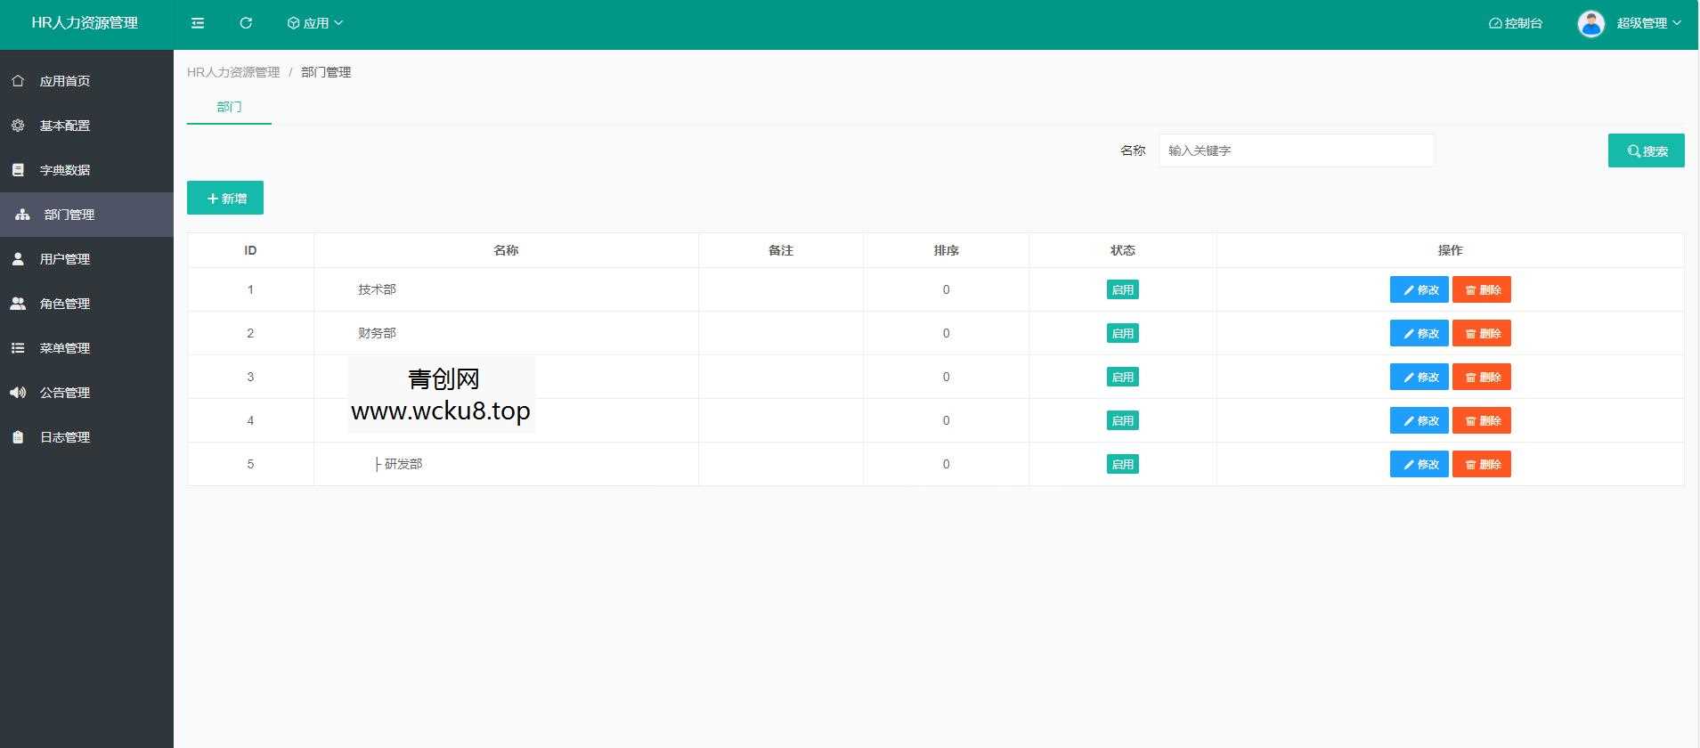The height and width of the screenshot is (748, 1700).
Task: Navigate to 菜单管理 list item
Action: pyautogui.click(x=65, y=348)
